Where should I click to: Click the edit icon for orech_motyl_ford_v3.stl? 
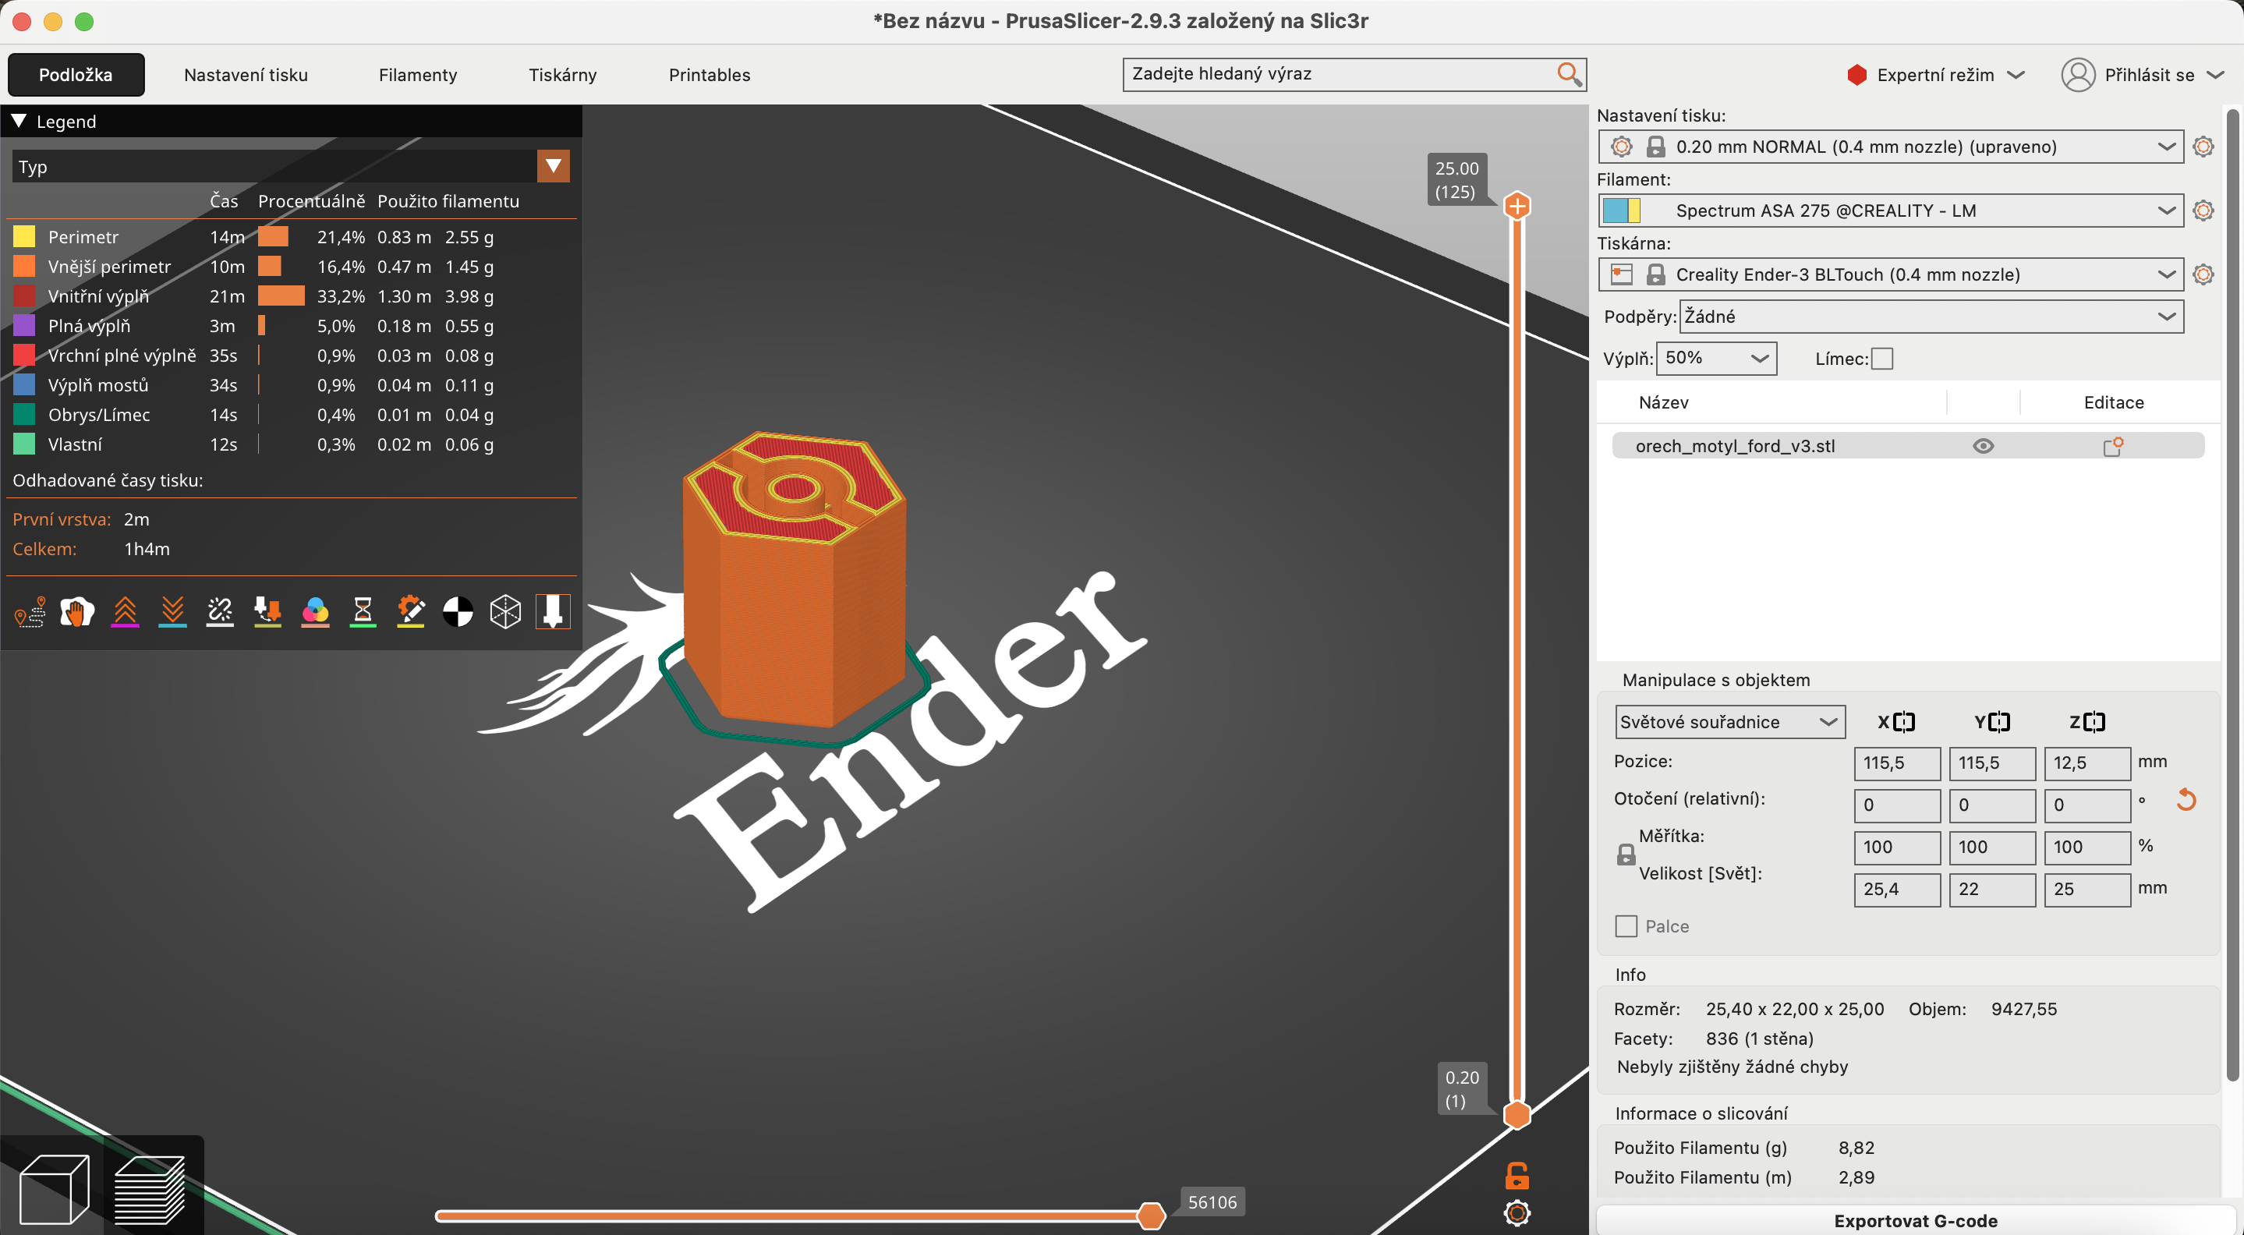[x=2113, y=446]
